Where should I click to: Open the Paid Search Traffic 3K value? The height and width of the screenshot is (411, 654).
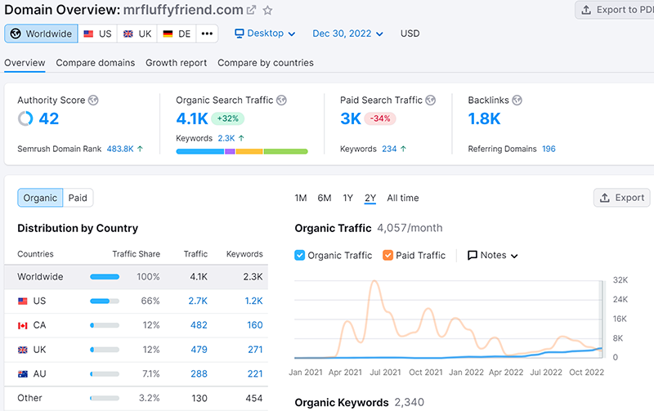351,118
